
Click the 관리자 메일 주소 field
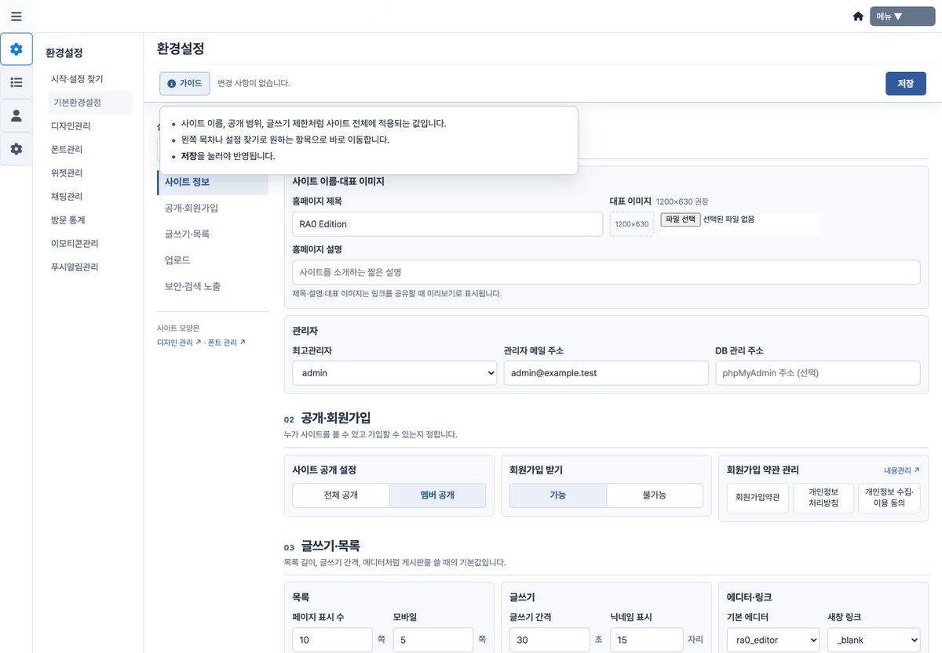pos(606,373)
